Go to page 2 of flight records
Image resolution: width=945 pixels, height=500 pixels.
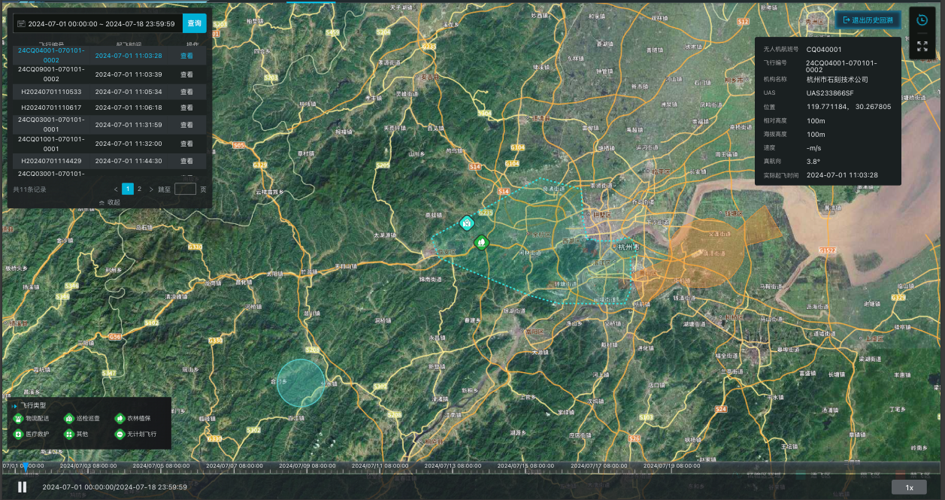(139, 189)
